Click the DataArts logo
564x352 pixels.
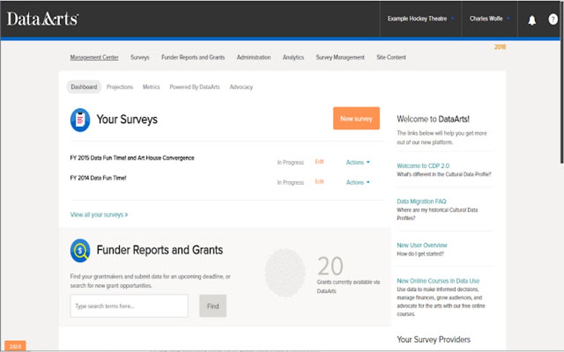pyautogui.click(x=41, y=18)
